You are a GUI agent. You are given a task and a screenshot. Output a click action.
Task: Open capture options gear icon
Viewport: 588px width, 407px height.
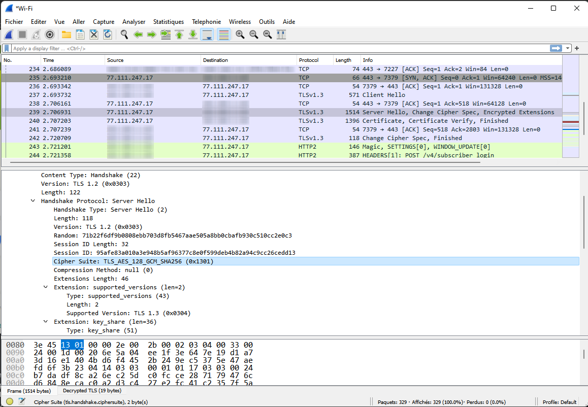tap(49, 35)
